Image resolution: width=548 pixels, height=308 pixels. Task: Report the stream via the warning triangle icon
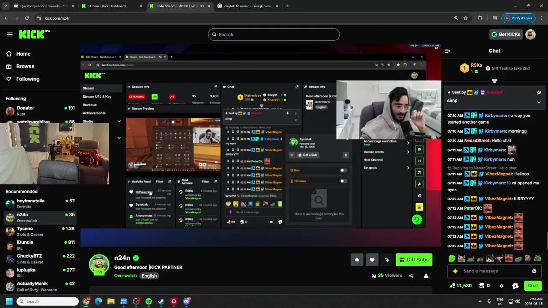426,275
